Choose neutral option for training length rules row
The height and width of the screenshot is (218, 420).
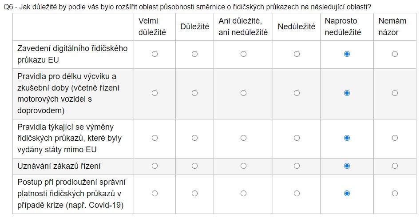click(x=243, y=93)
